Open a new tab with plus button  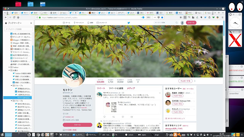pos(219,13)
